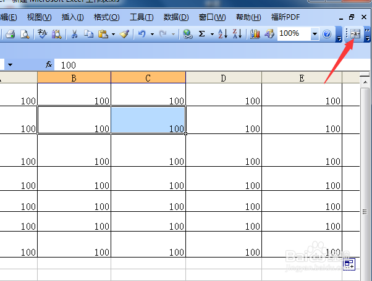The image size is (372, 281).
Task: Open the Redo history dropdown
Action: [174, 35]
